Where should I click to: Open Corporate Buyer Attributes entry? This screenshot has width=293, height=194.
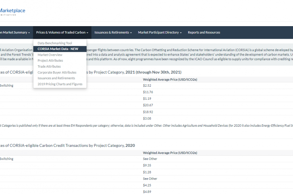tap(57, 72)
